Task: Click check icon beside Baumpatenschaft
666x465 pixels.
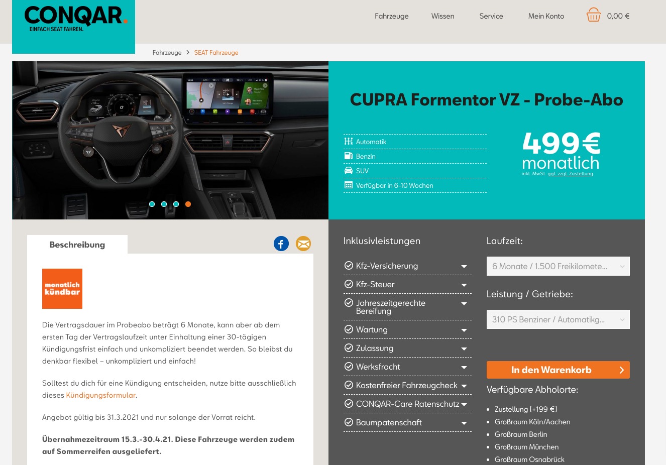Action: point(349,422)
